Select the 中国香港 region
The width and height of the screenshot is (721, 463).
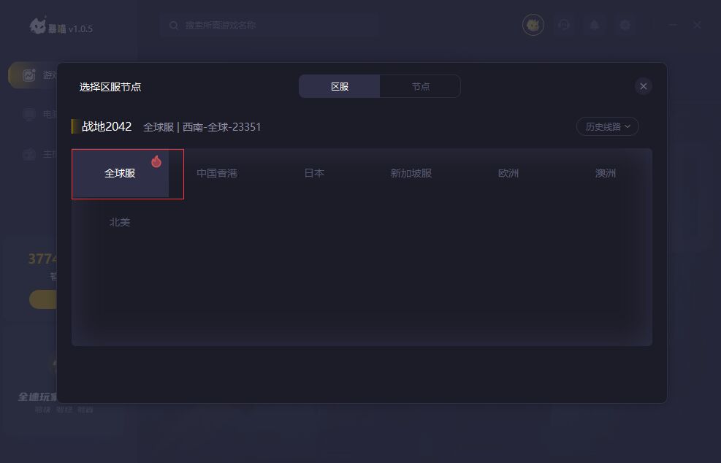pyautogui.click(x=217, y=173)
